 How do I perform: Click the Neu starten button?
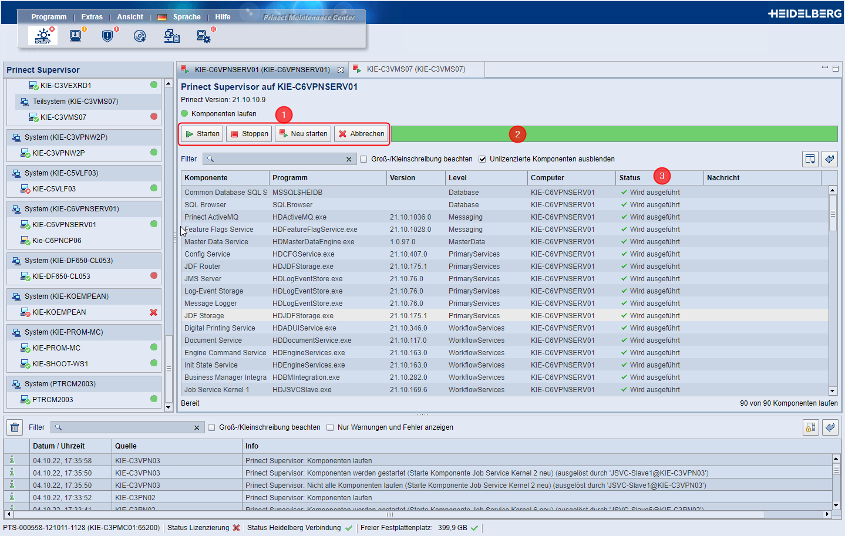click(x=303, y=134)
